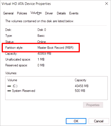Open the Details tab
The image size is (111, 126).
pos(61,13)
